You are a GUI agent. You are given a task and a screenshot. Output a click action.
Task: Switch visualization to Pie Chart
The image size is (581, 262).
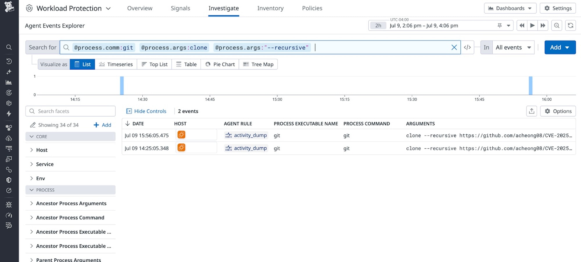pyautogui.click(x=220, y=64)
